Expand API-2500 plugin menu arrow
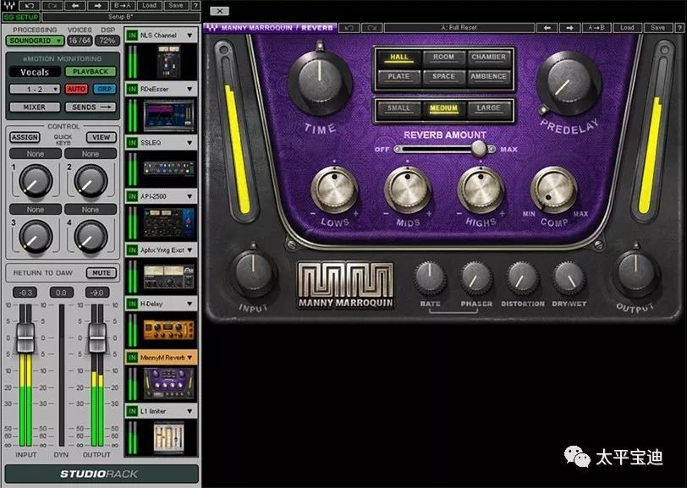This screenshot has width=687, height=488. pyautogui.click(x=190, y=196)
